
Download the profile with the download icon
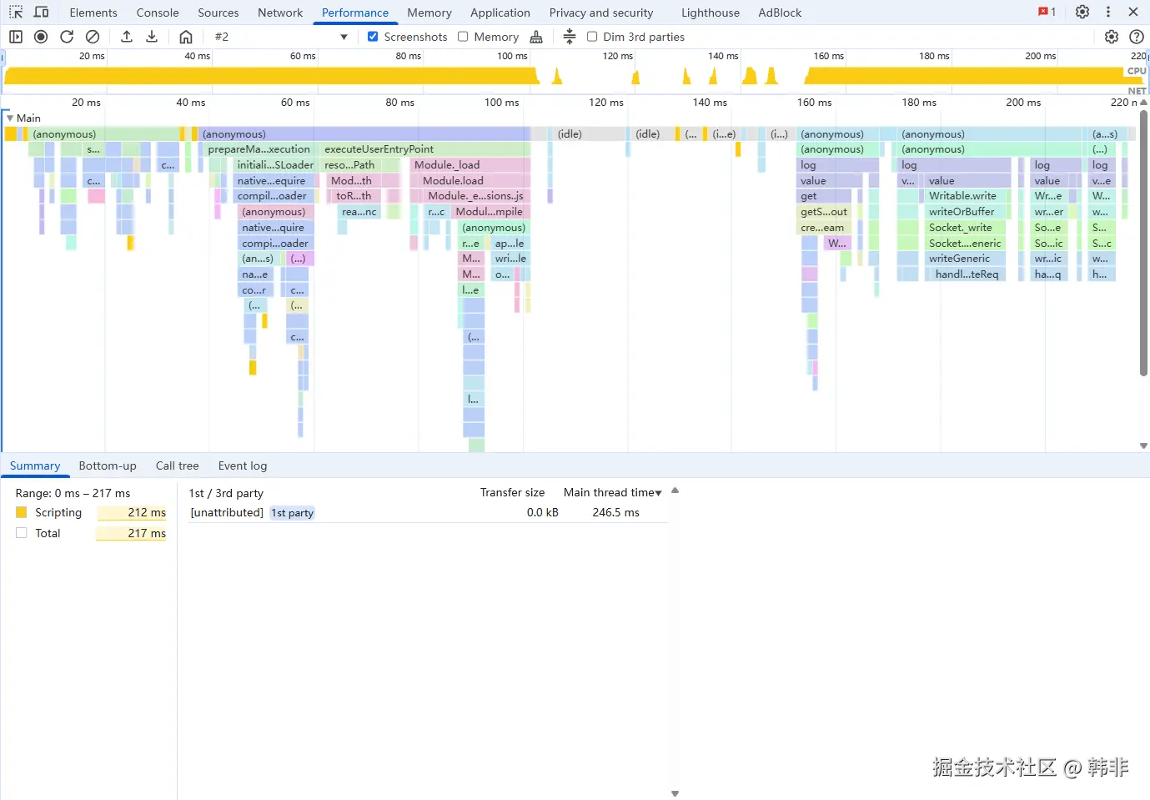point(152,37)
